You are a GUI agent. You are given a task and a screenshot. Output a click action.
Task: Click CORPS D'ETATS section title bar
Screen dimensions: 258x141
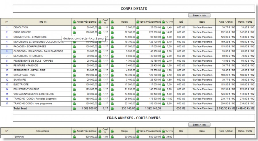click(x=134, y=9)
